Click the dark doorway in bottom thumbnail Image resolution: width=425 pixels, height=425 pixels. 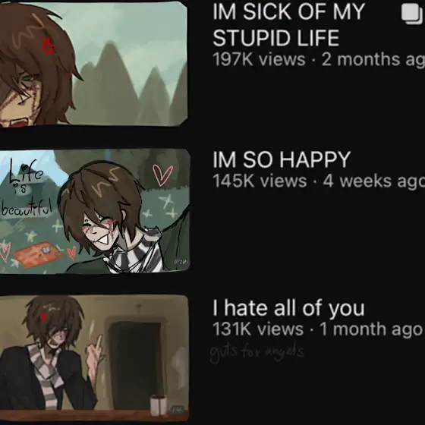[136, 364]
